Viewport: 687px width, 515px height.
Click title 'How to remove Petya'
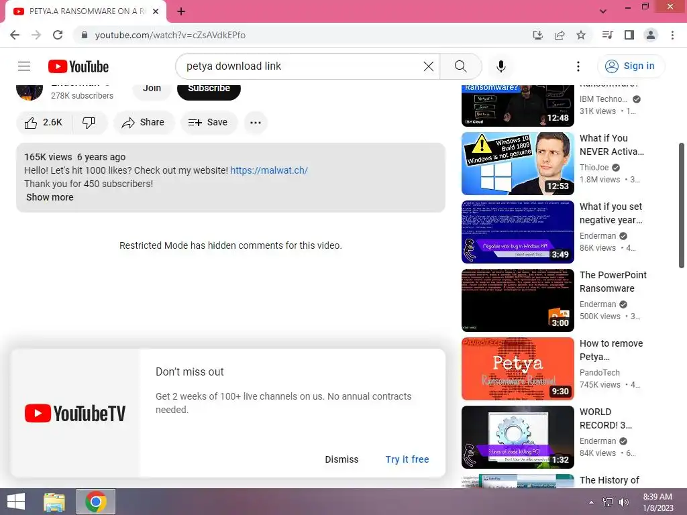[611, 350]
